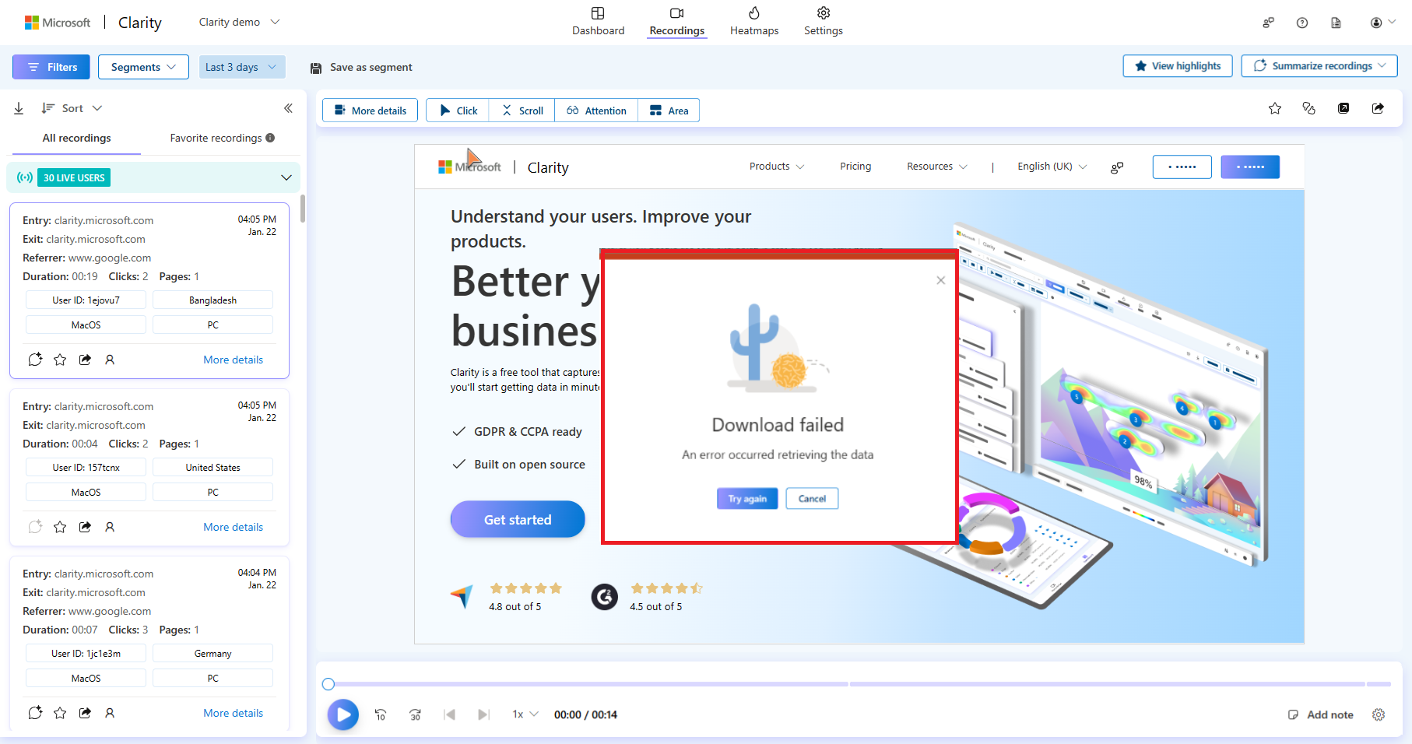
Task: Close the Download failed dialog
Action: click(x=941, y=280)
